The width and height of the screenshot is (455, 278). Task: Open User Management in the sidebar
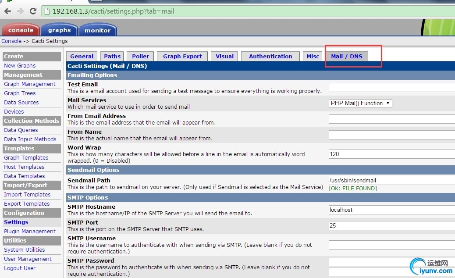click(x=28, y=259)
